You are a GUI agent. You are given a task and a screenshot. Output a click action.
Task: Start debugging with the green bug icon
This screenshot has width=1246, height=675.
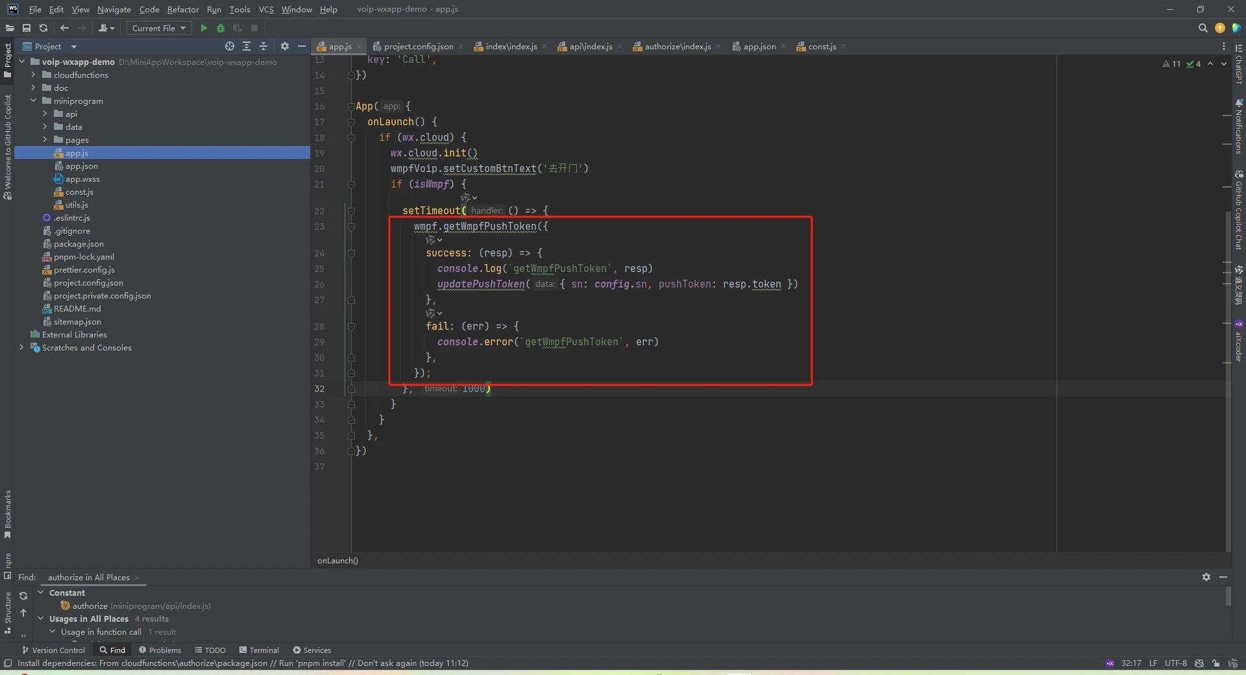[221, 28]
